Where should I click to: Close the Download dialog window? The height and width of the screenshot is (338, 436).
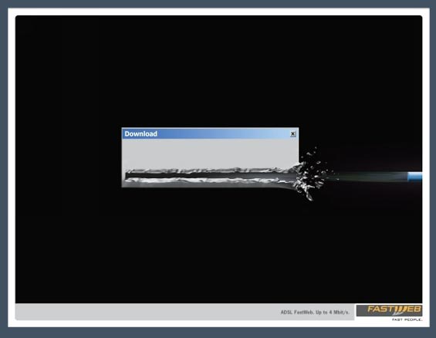click(292, 134)
